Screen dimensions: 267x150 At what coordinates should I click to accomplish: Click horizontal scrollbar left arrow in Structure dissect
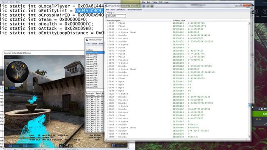[x=107, y=139]
